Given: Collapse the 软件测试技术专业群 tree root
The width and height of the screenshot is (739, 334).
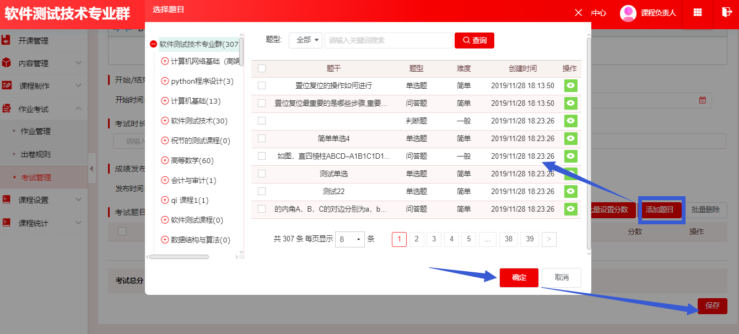Looking at the screenshot, I should (153, 44).
